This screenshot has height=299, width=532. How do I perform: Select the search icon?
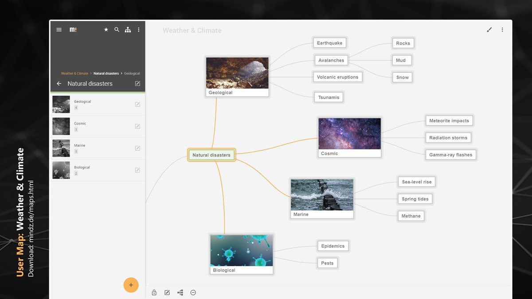tap(117, 29)
